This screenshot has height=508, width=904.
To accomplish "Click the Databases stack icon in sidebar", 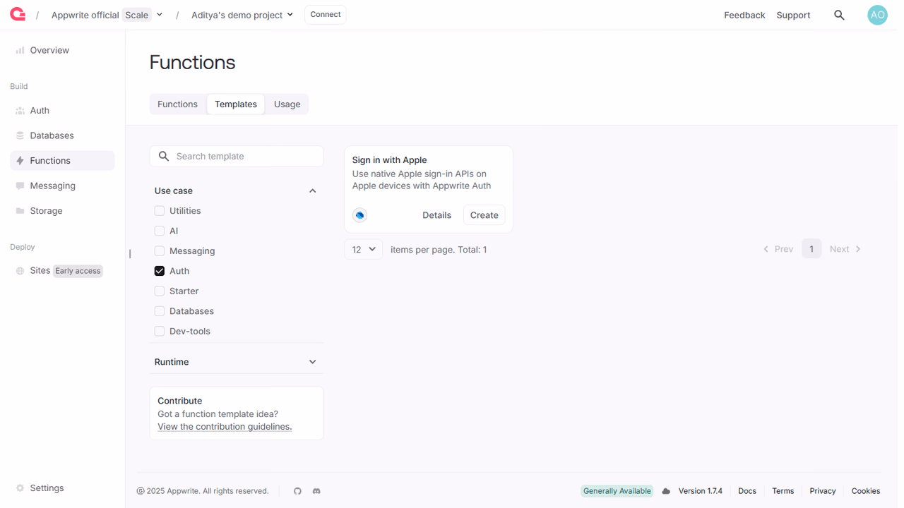I will (x=20, y=135).
